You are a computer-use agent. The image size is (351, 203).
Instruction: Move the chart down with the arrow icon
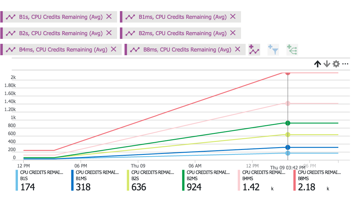point(327,64)
